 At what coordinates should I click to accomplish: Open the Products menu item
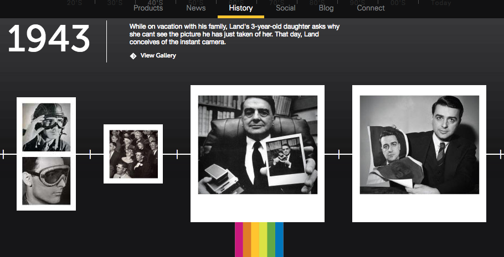tap(148, 8)
